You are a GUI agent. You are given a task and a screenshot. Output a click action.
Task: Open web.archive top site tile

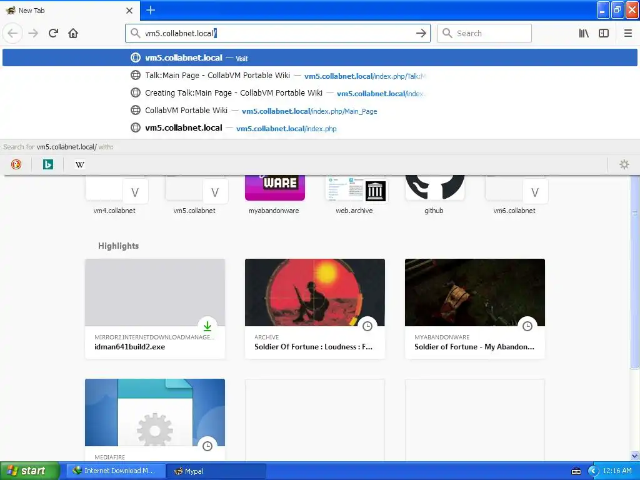click(354, 195)
